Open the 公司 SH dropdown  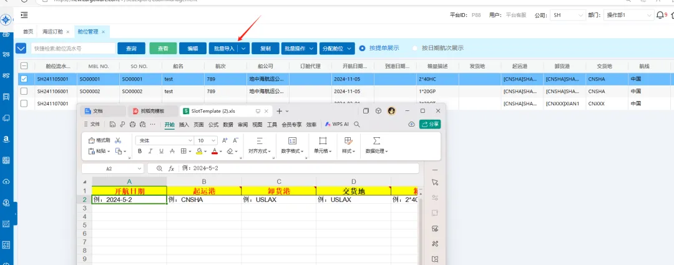(x=572, y=14)
